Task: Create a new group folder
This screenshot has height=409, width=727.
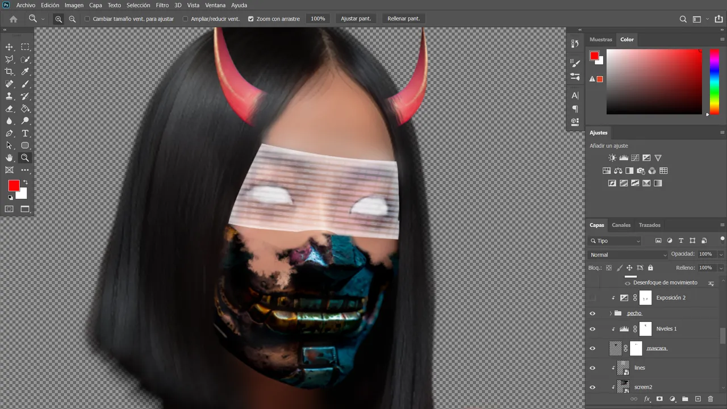Action: point(685,399)
